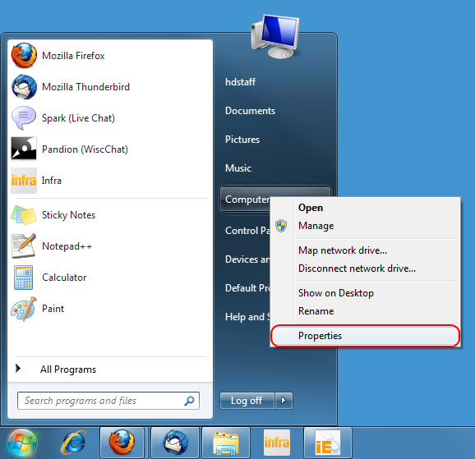Click the UAC shield icon beside Manage
The image size is (475, 459).
[x=281, y=226]
